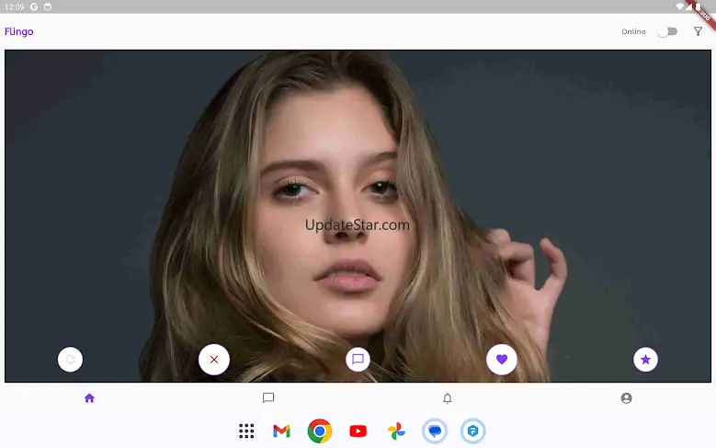
Task: Super-like using the purple star button
Action: point(645,360)
